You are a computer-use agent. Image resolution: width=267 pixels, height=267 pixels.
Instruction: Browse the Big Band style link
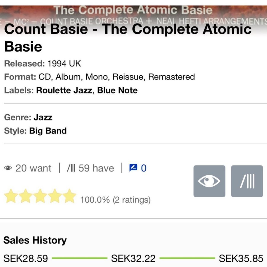(x=48, y=131)
